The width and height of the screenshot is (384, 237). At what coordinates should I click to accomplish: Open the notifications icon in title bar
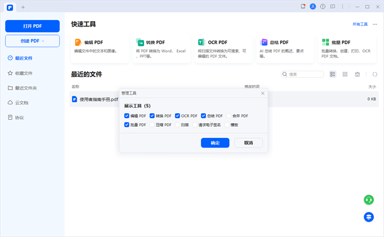(303, 6)
